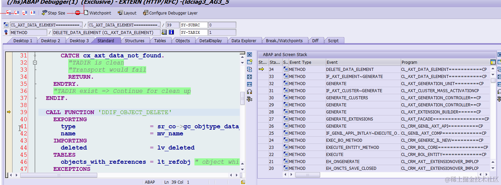
Task: Select stack row EH_ONCTS_SAVE_CLOSED
Action: 374,168
